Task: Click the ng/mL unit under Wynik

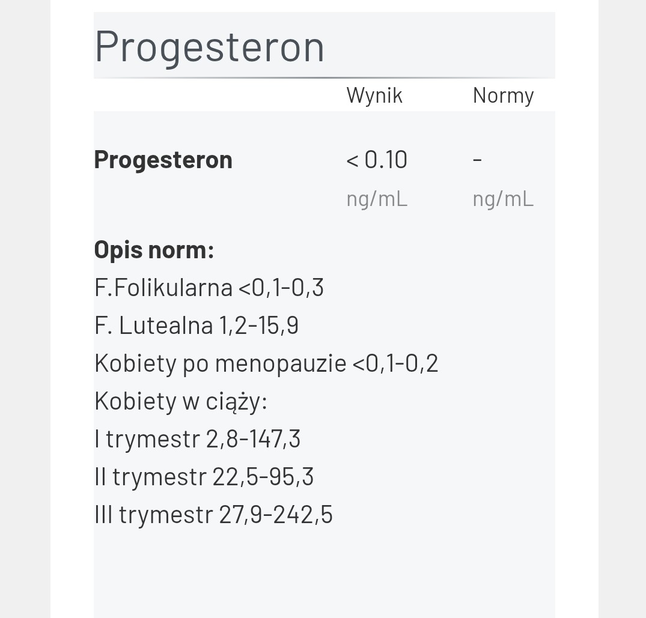Action: tap(377, 199)
